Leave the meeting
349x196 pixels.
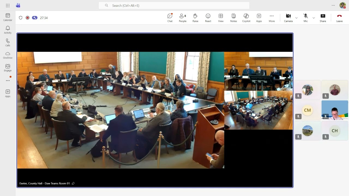[x=339, y=18]
